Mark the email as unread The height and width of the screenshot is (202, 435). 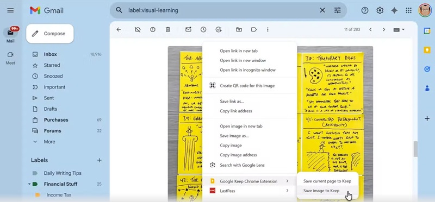(188, 29)
